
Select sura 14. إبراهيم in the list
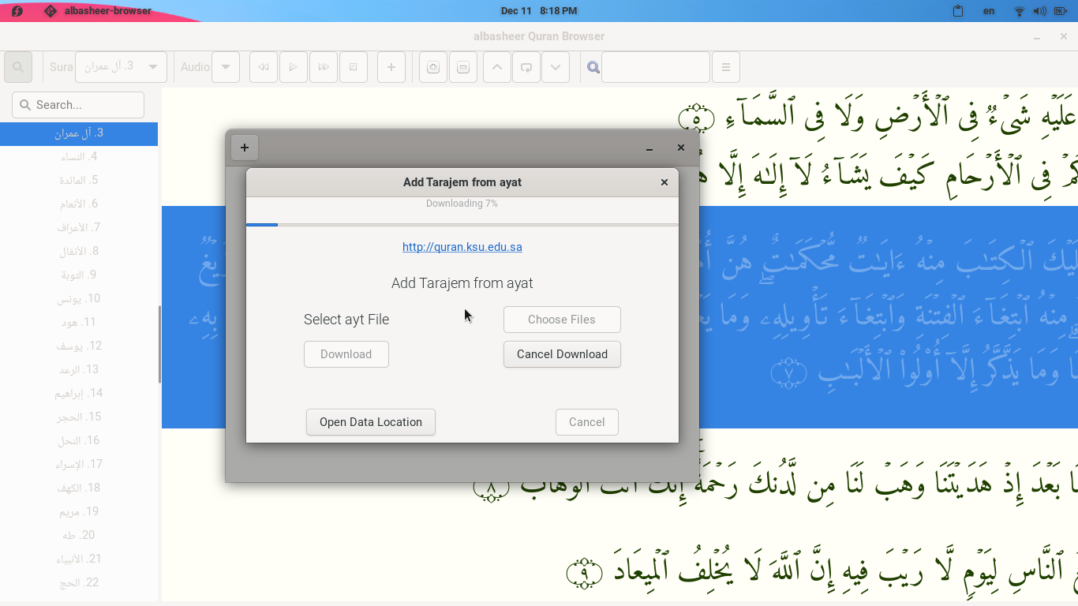(x=79, y=394)
